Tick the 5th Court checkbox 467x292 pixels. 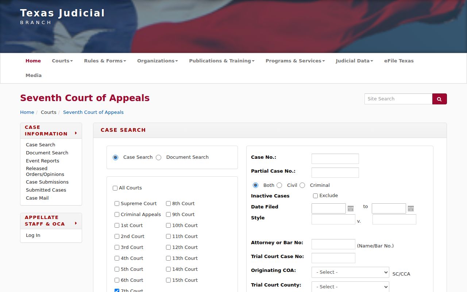click(117, 269)
